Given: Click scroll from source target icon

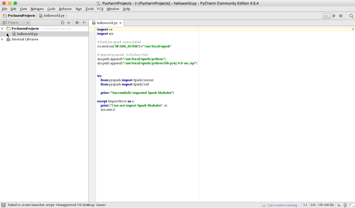Looking at the screenshot, I should pos(63,23).
